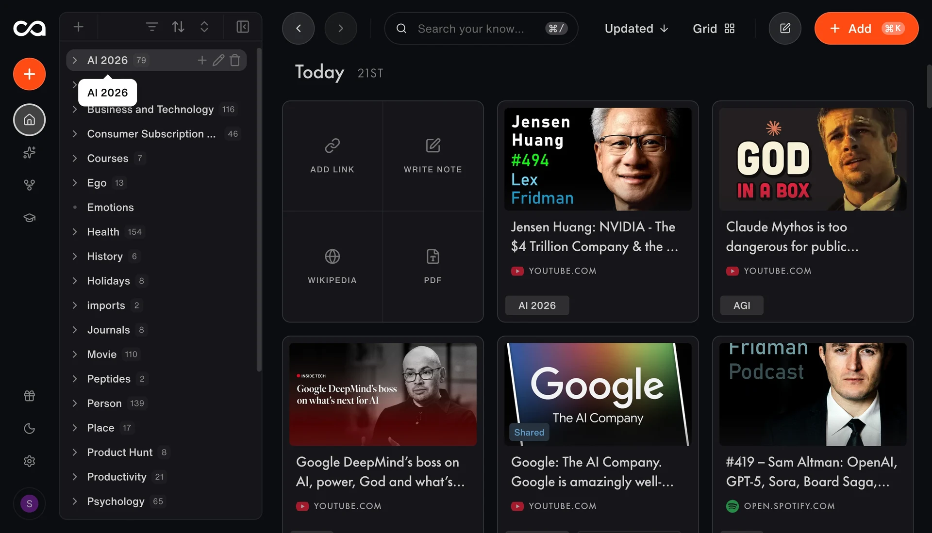Click the Grid layout icon
The image size is (932, 533).
point(730,29)
